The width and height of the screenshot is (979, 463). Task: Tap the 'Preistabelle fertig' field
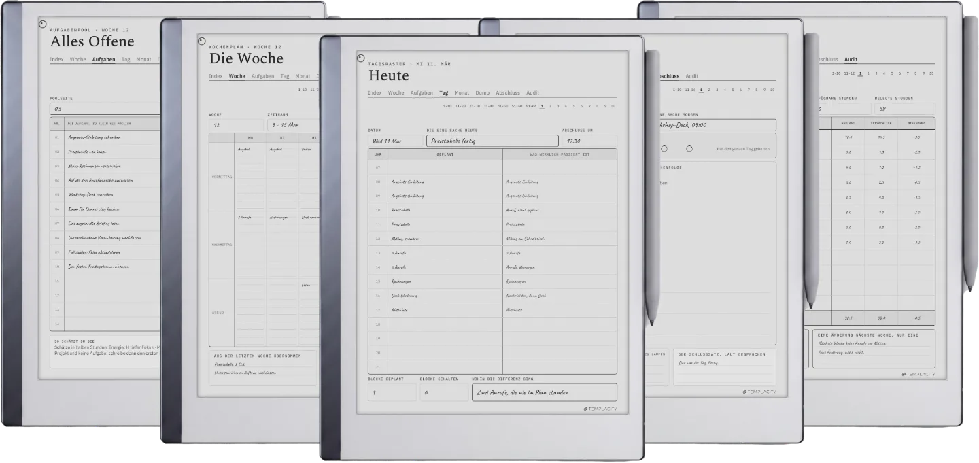[492, 141]
